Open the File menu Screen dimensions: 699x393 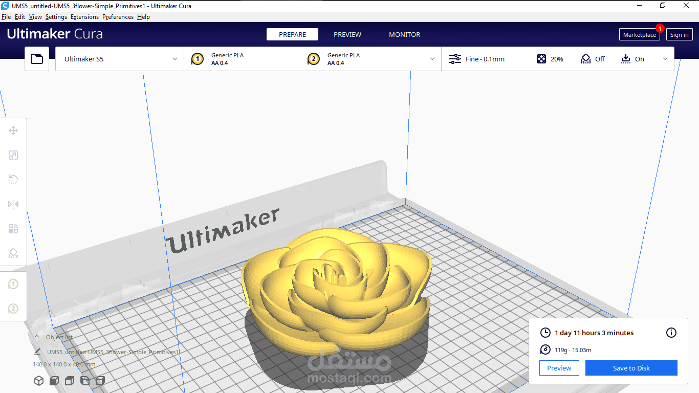pyautogui.click(x=6, y=17)
